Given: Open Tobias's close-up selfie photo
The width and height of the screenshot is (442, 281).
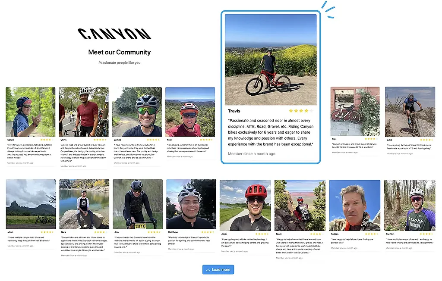Looking at the screenshot, I should pos(355,205).
